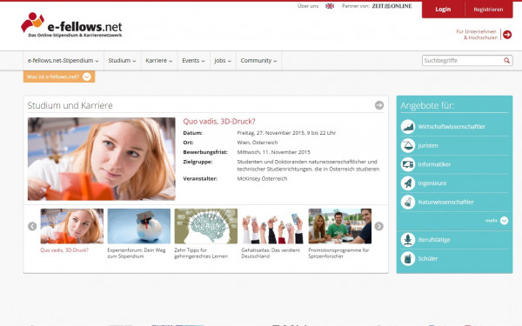The width and height of the screenshot is (522, 326).
Task: Click the search magnifier icon
Action: coord(506,60)
